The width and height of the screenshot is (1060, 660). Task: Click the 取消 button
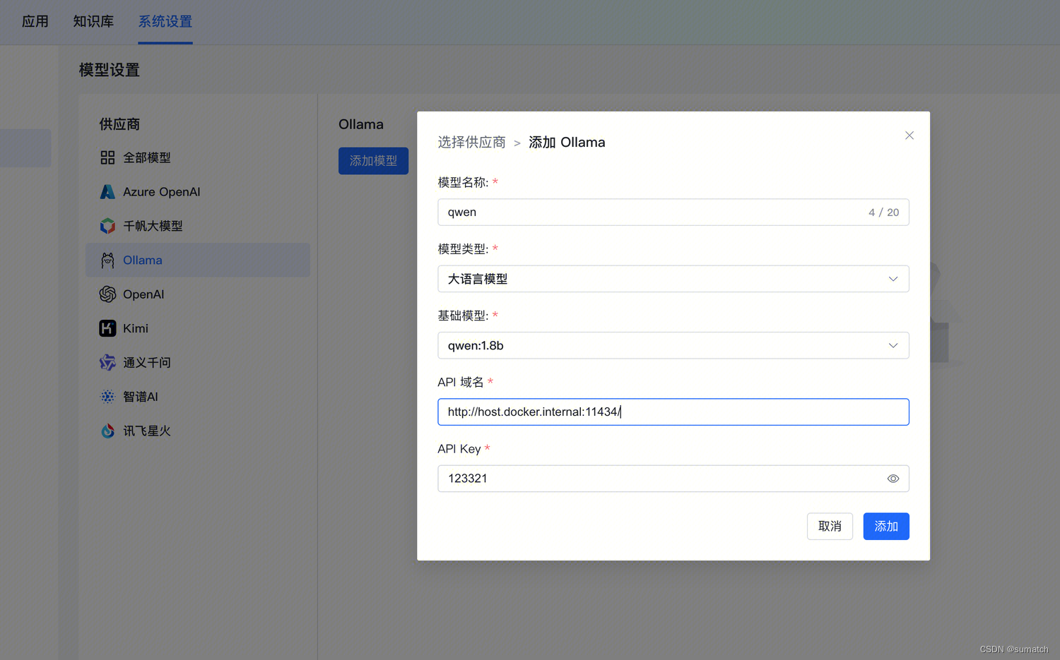[x=830, y=527]
